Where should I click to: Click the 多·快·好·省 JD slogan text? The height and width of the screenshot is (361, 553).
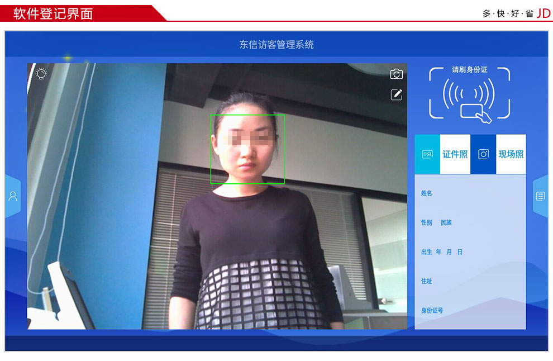516,13
